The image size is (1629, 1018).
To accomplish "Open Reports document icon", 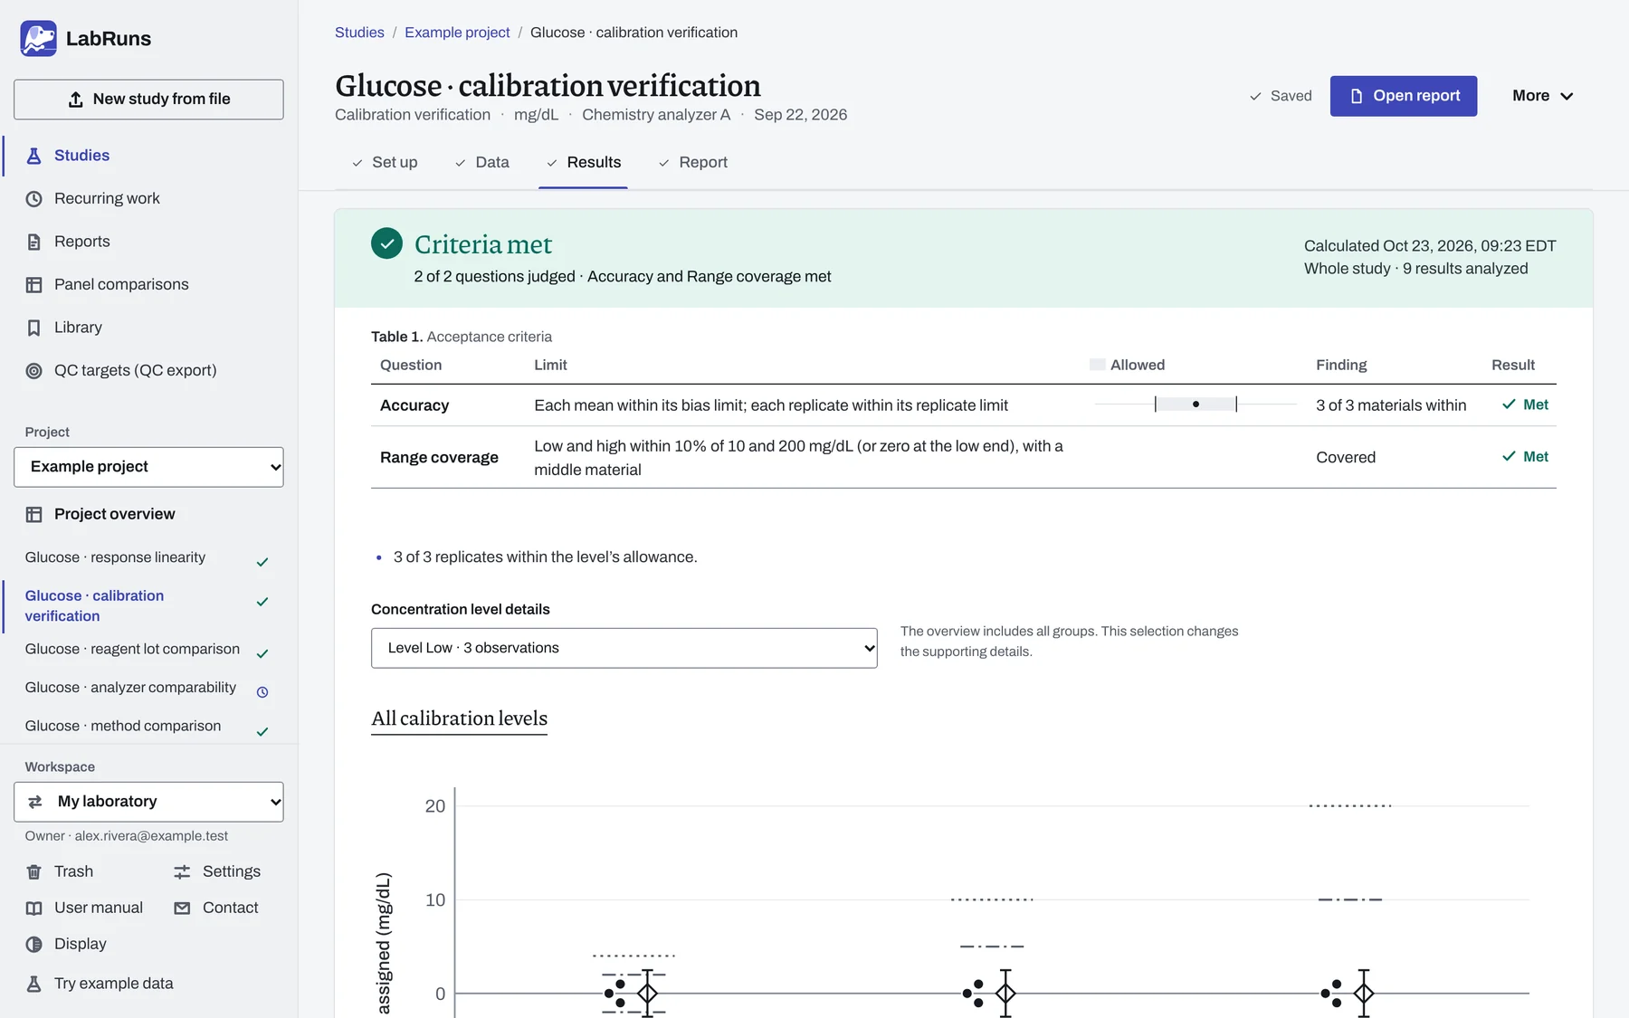I will (33, 242).
